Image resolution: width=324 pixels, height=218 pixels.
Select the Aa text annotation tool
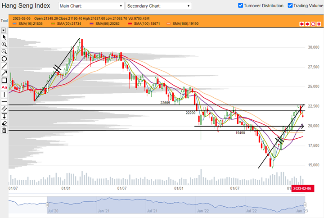tap(4, 87)
